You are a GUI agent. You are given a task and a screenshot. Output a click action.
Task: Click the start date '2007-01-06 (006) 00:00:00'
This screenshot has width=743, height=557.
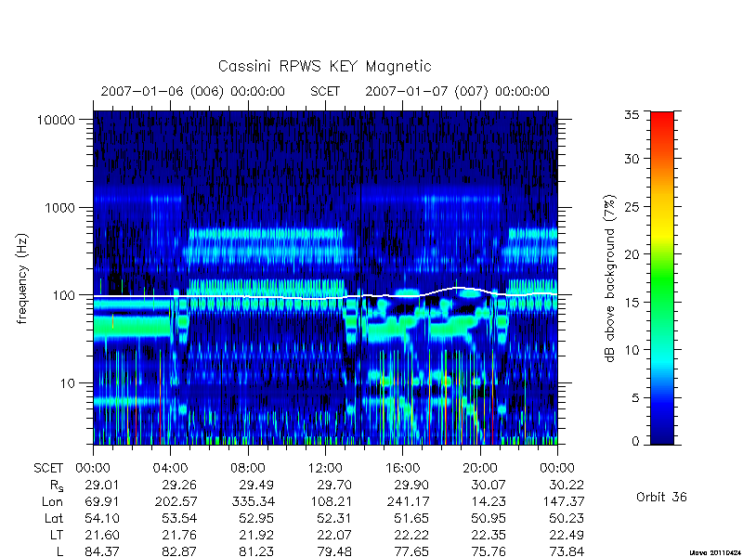(x=193, y=91)
